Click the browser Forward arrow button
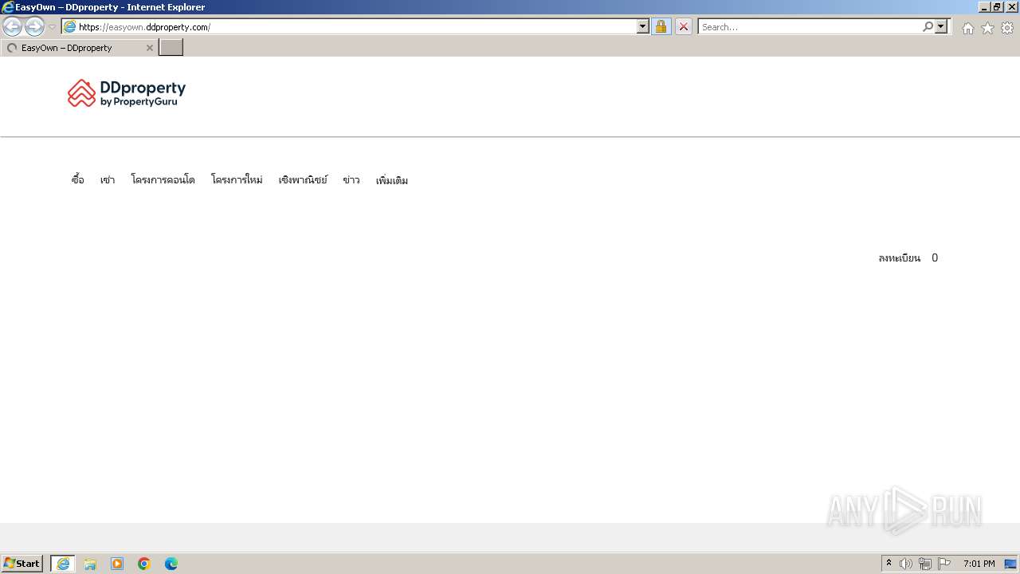 (34, 26)
